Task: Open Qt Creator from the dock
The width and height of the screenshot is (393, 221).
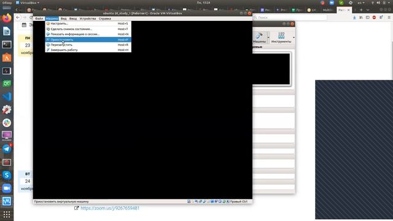Action: coord(7,83)
